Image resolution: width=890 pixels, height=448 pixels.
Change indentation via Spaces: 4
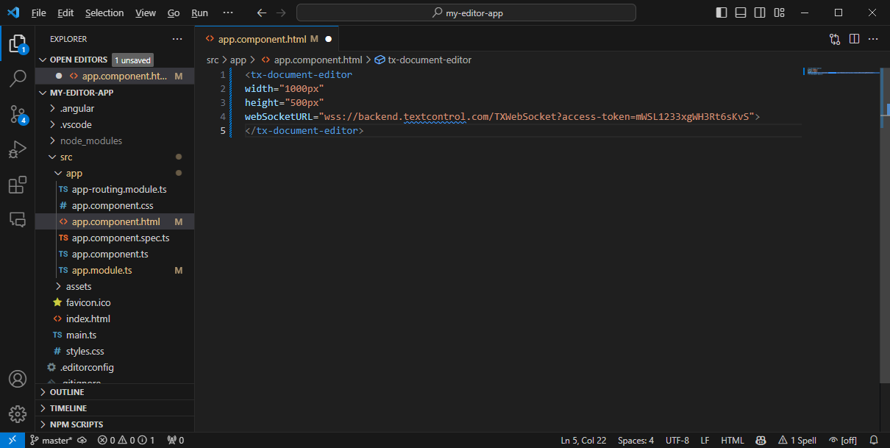(636, 440)
